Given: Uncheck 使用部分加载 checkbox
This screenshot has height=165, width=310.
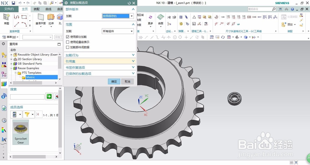Looking at the screenshot, I should click(x=68, y=37).
